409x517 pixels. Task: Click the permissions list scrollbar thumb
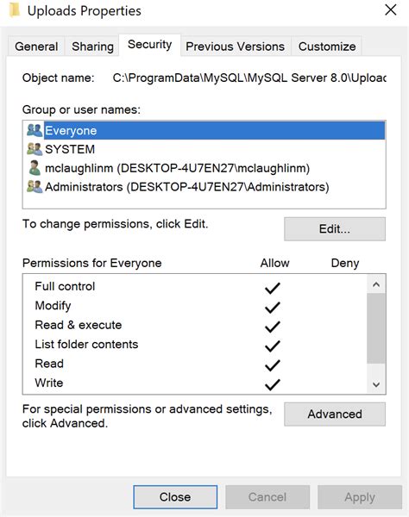pos(376,328)
